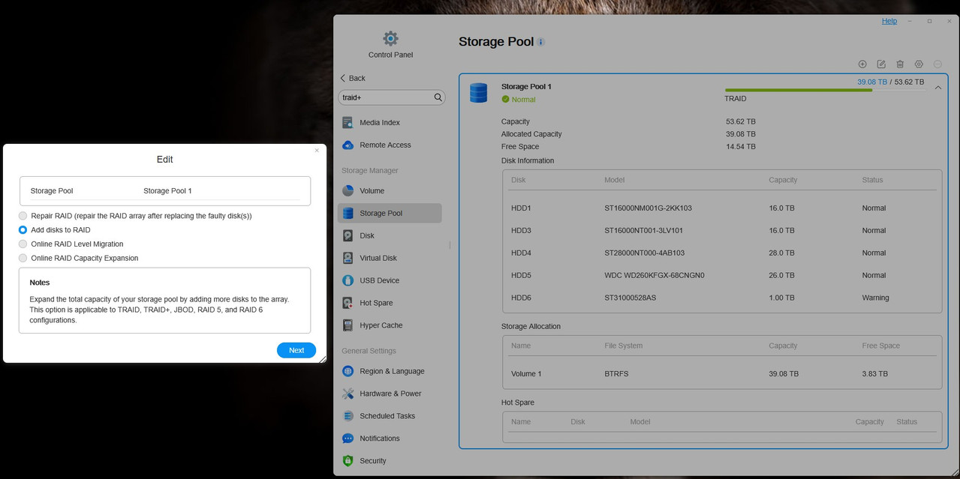Click model ST16000NM001G-2KK103
The image size is (960, 479).
point(648,208)
